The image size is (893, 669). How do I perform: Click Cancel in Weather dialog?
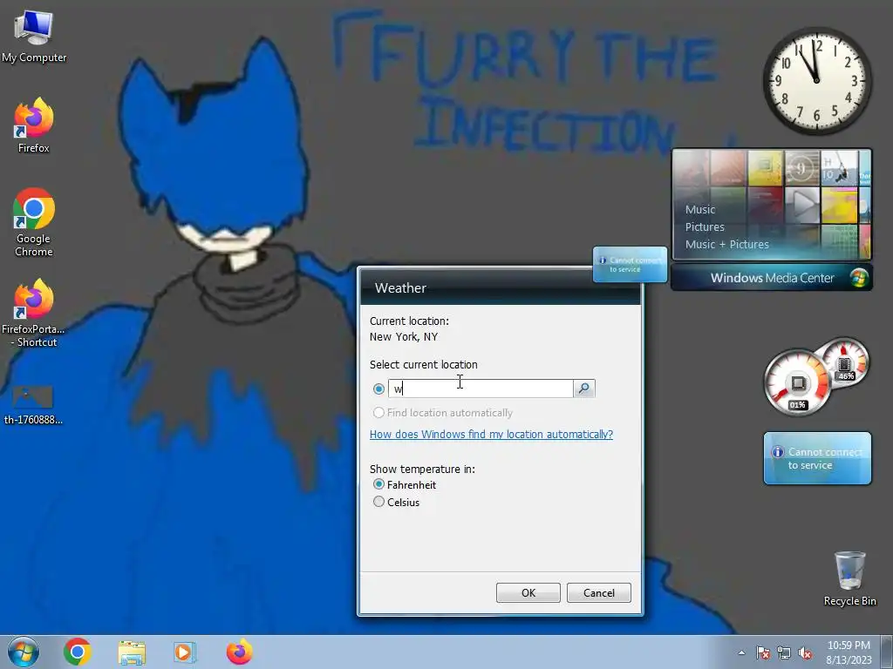598,592
